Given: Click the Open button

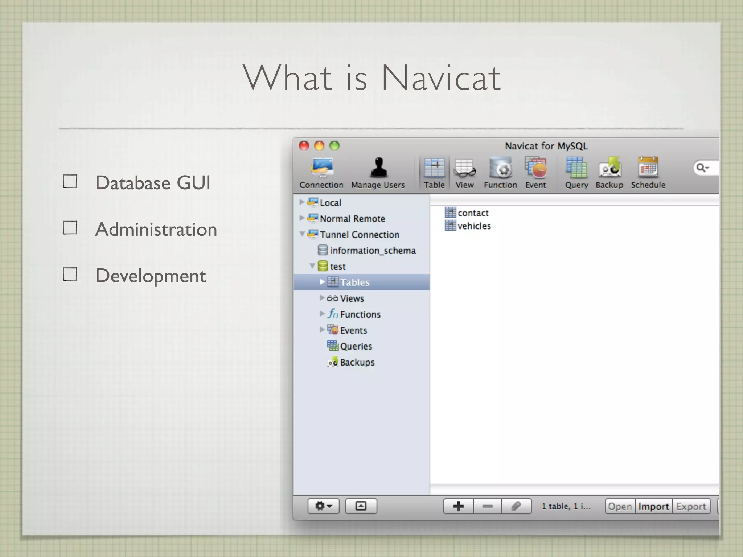Looking at the screenshot, I should (x=620, y=506).
